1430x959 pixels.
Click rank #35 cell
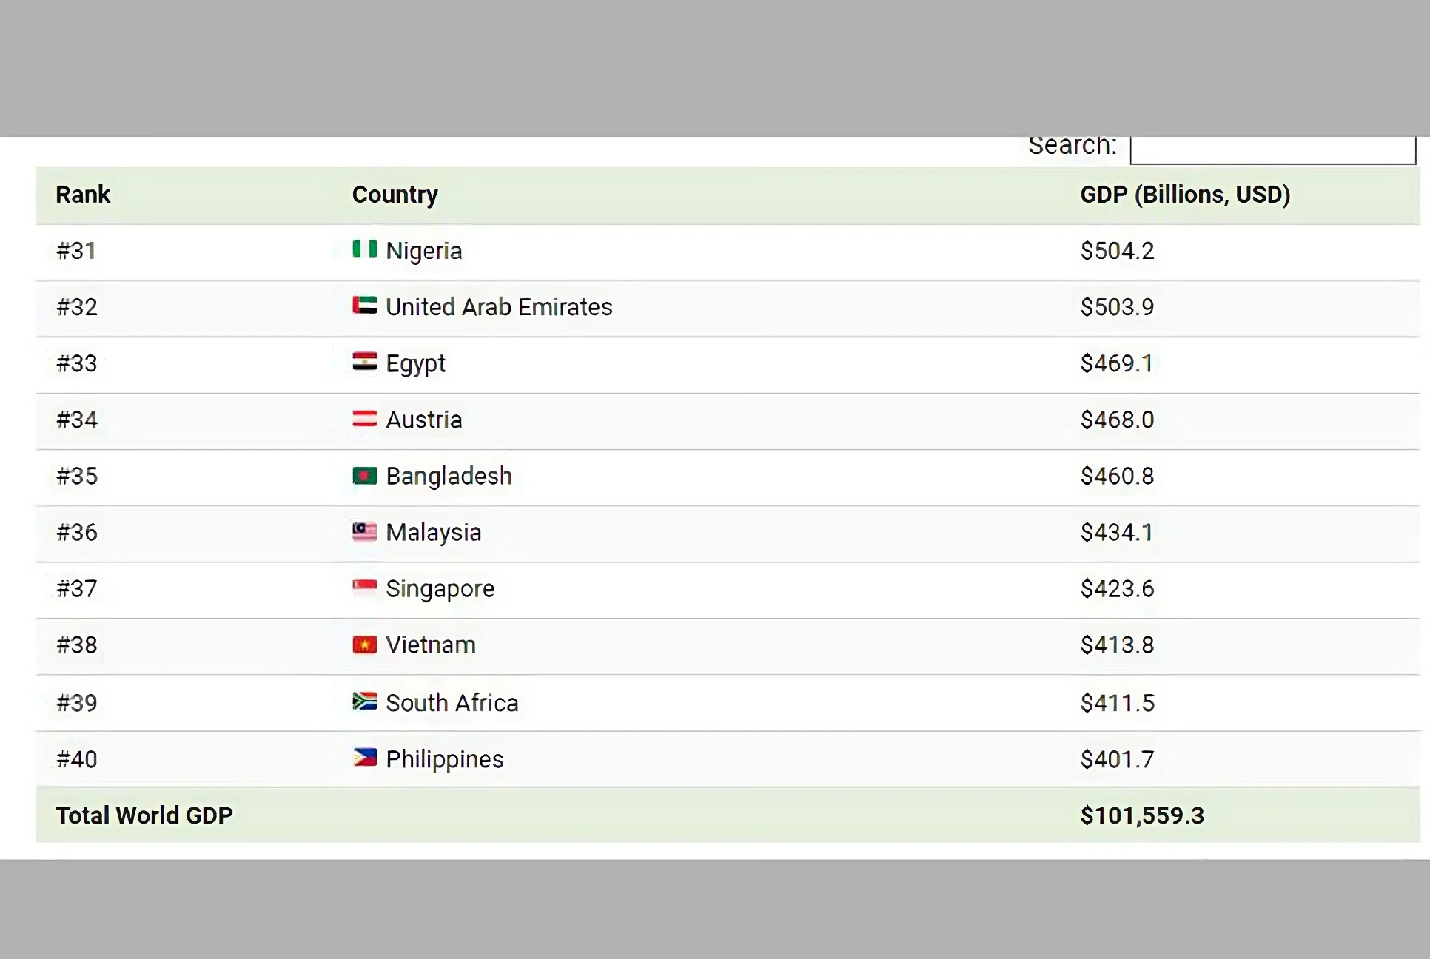click(77, 476)
